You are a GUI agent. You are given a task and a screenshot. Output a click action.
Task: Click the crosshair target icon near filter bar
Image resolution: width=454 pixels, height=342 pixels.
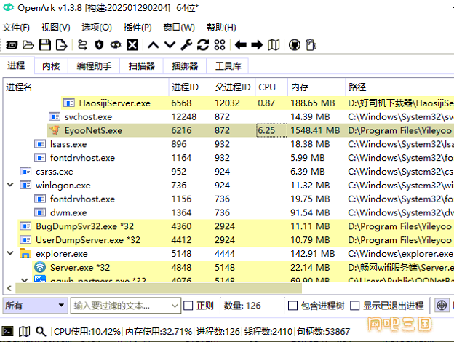point(442,305)
